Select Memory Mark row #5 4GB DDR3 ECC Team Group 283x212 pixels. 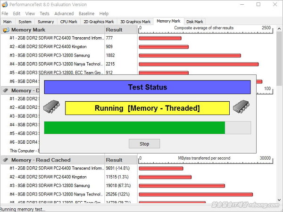(x=56, y=73)
